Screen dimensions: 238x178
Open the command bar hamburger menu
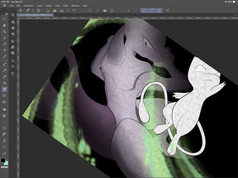tap(20, 10)
